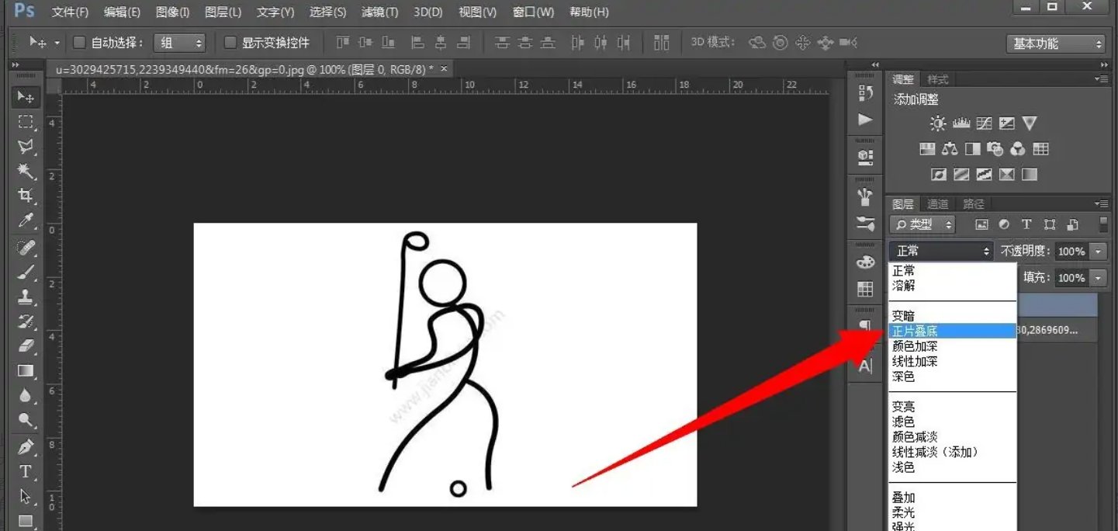Click the Brightness/Contrast adjustment icon
The image size is (1118, 531).
(x=938, y=123)
